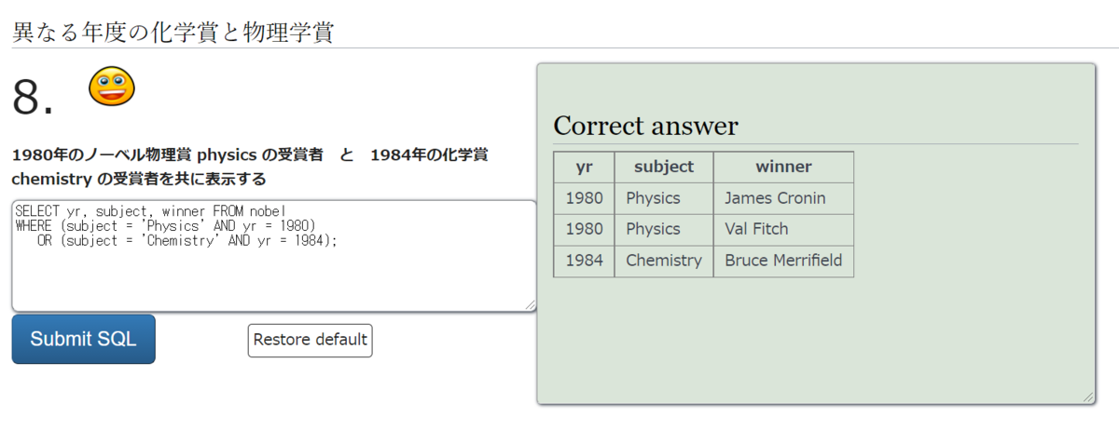Grab the SQL text area resize handle
Viewport: 1119px width, 430px height.
click(531, 305)
